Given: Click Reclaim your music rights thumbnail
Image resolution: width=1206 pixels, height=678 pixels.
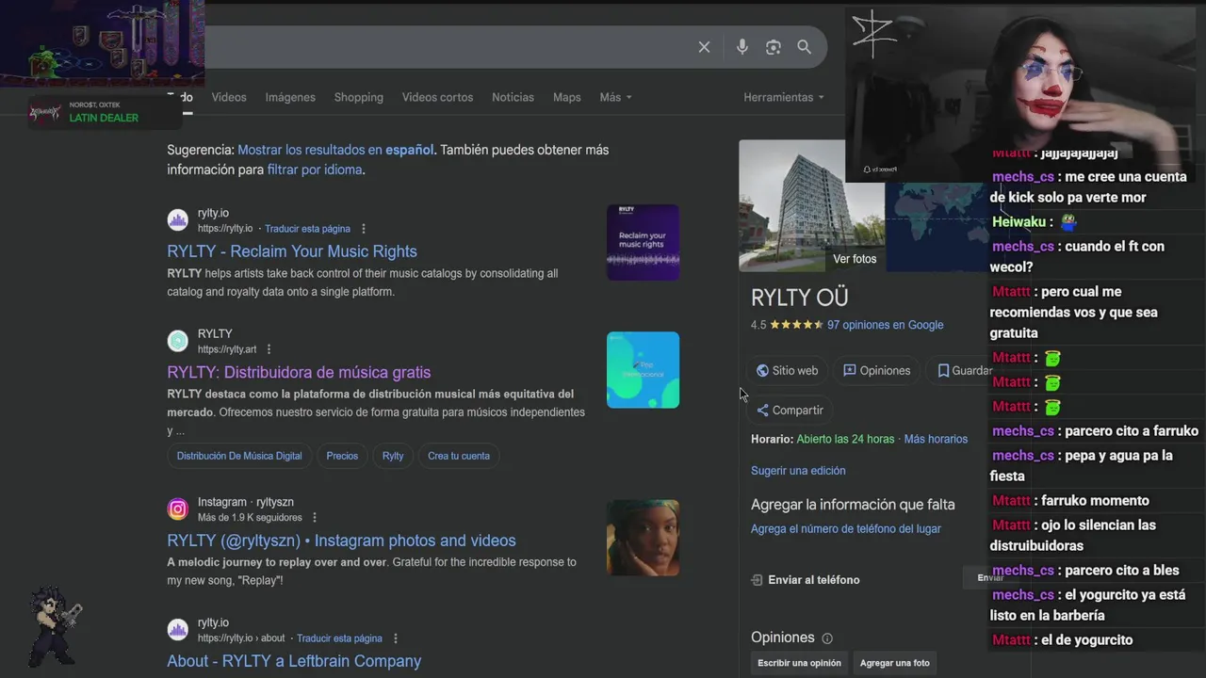Looking at the screenshot, I should [643, 242].
